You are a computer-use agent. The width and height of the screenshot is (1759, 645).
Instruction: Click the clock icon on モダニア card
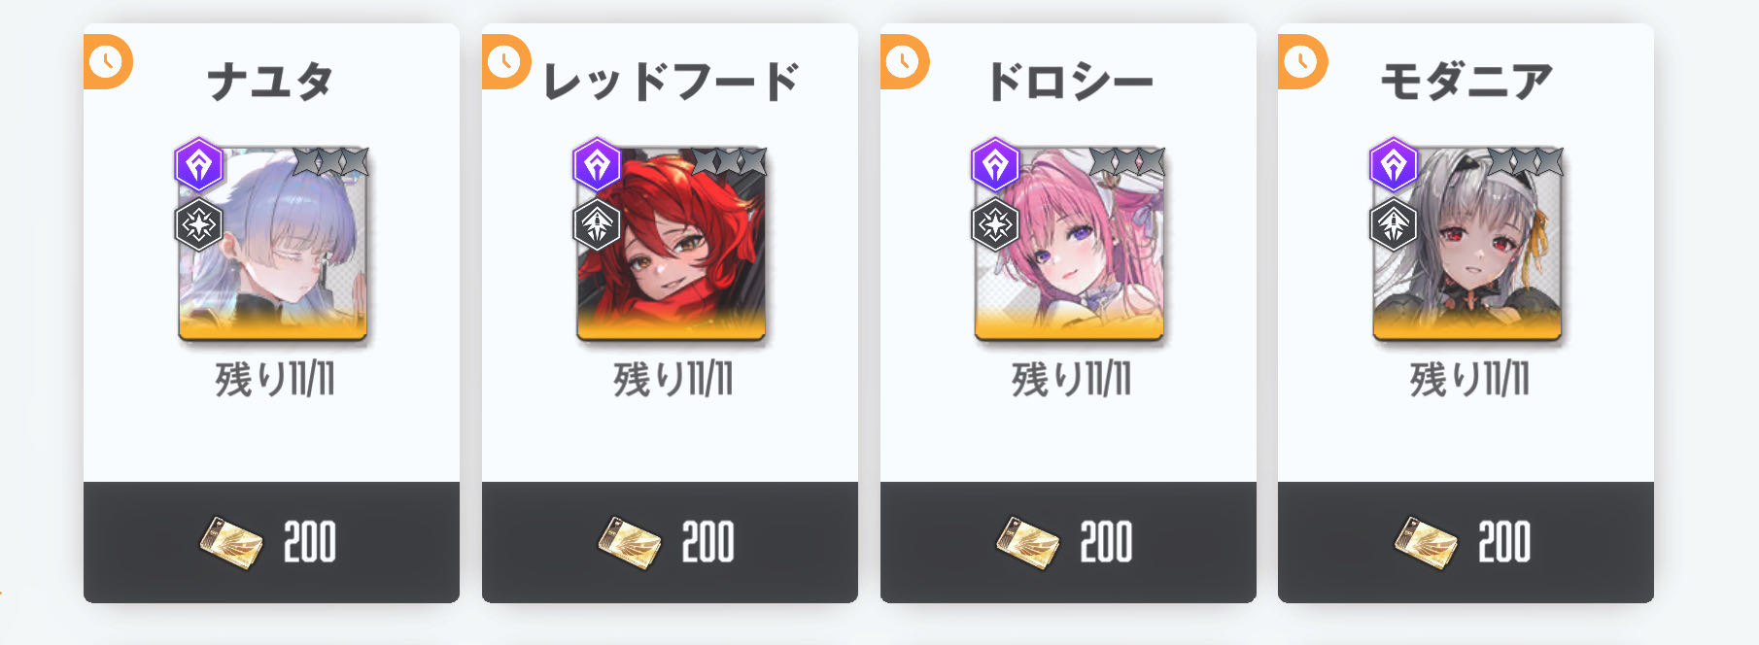click(1301, 61)
